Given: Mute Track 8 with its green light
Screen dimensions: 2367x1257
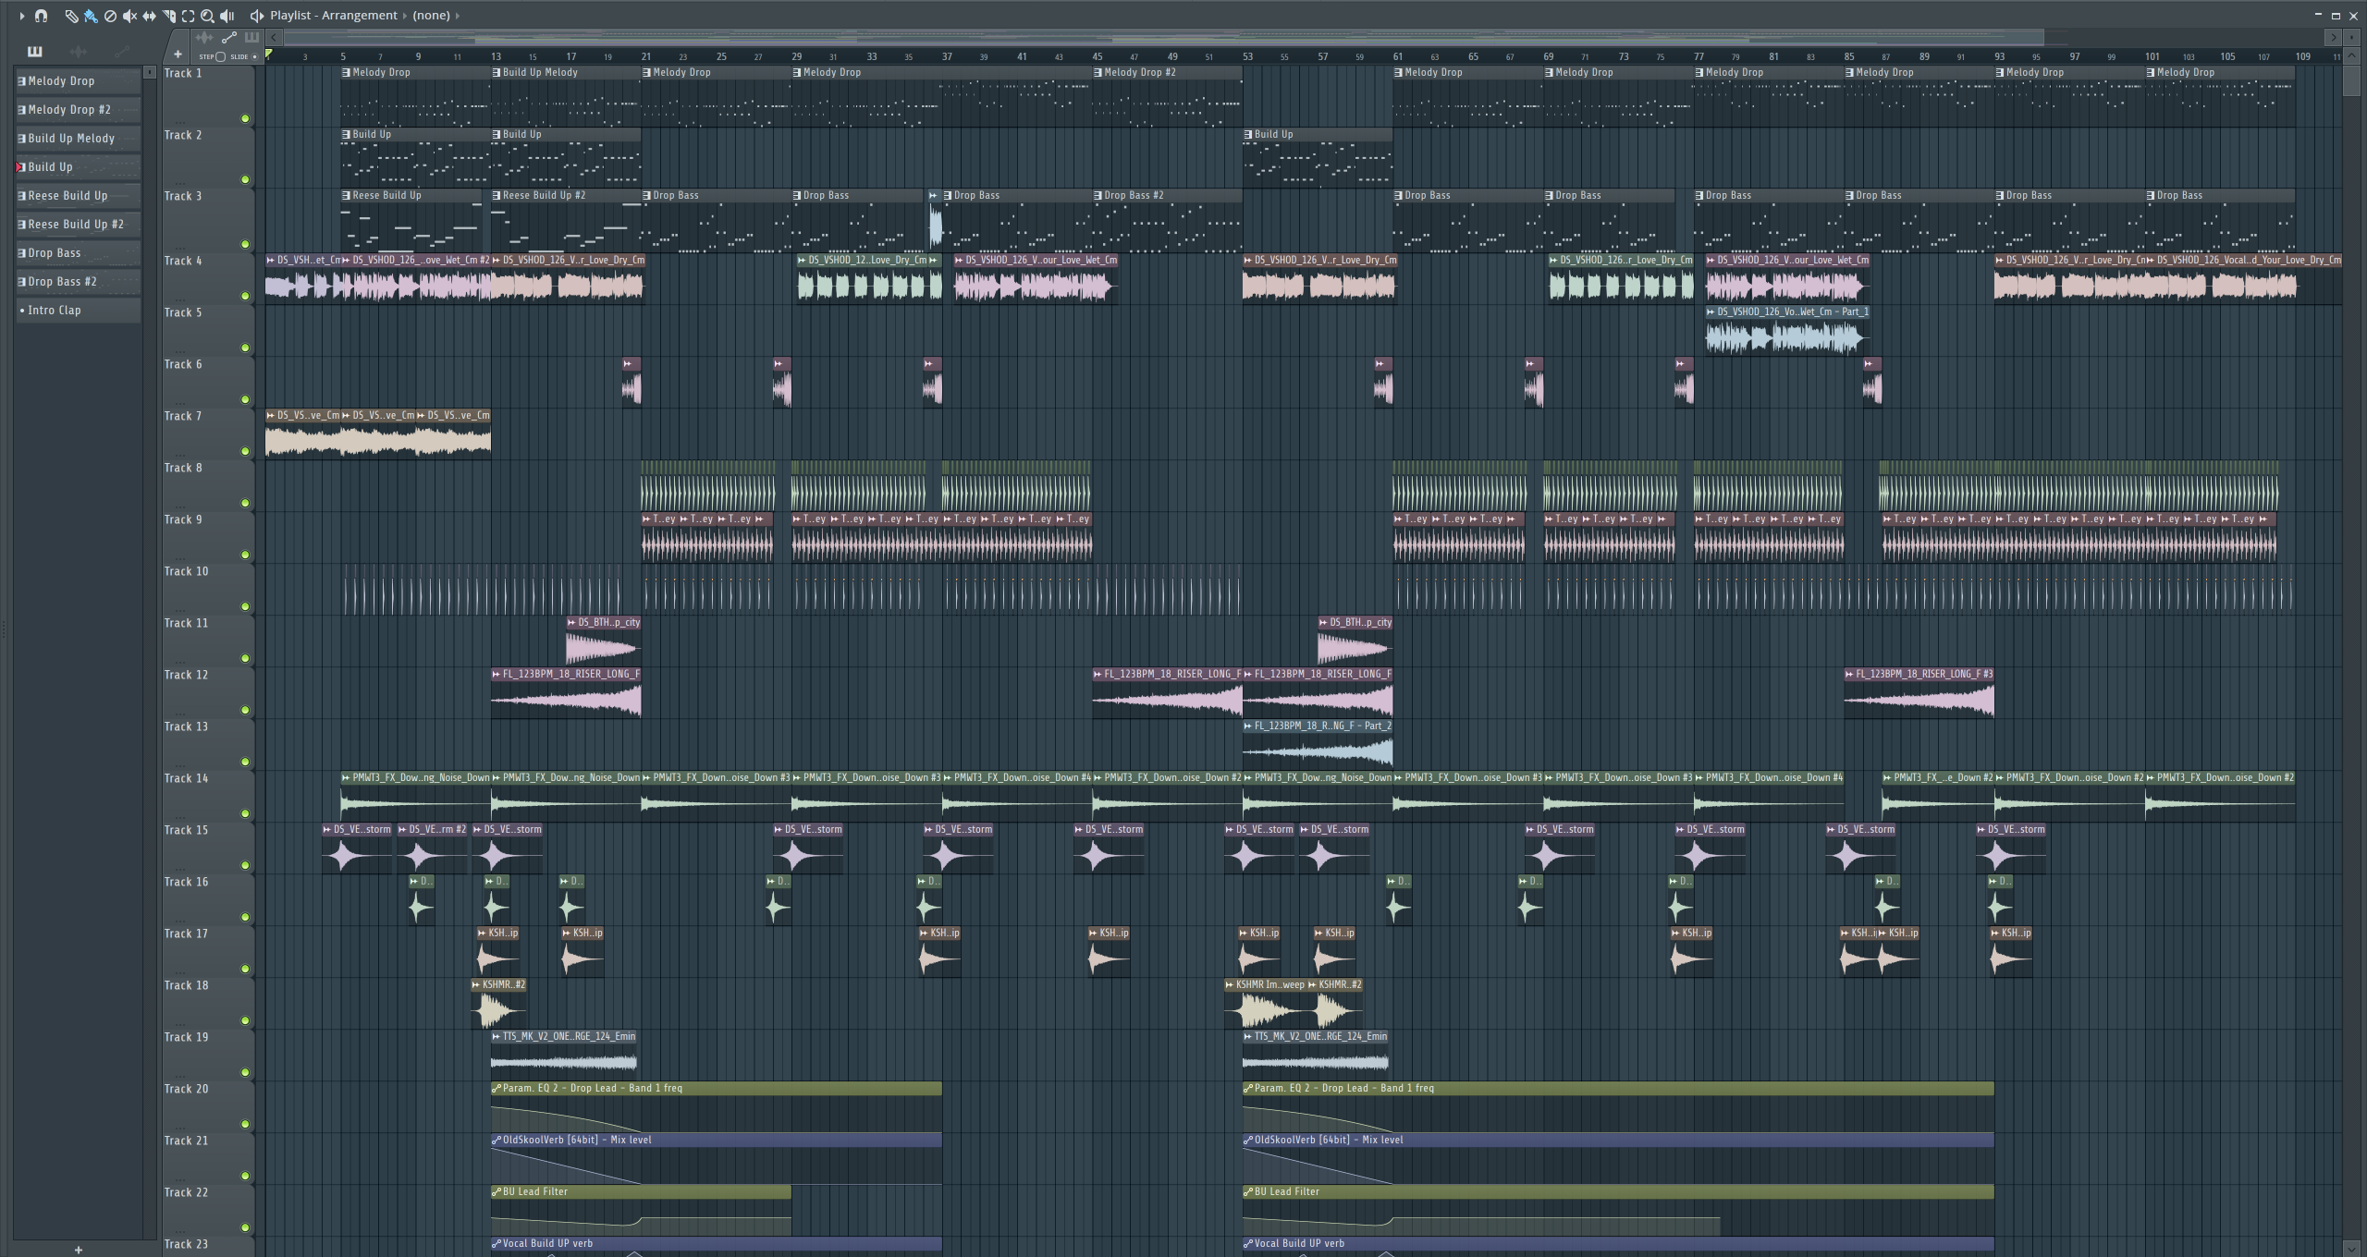Looking at the screenshot, I should point(245,503).
